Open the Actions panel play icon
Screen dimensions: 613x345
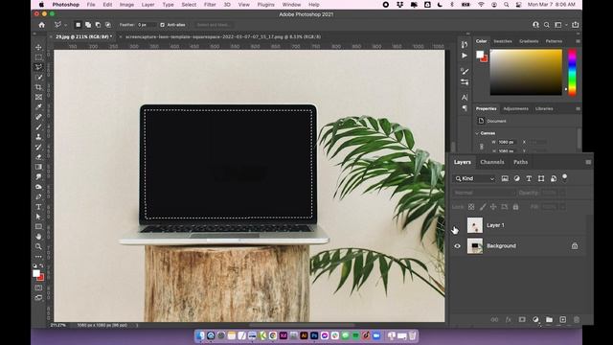coord(465,56)
